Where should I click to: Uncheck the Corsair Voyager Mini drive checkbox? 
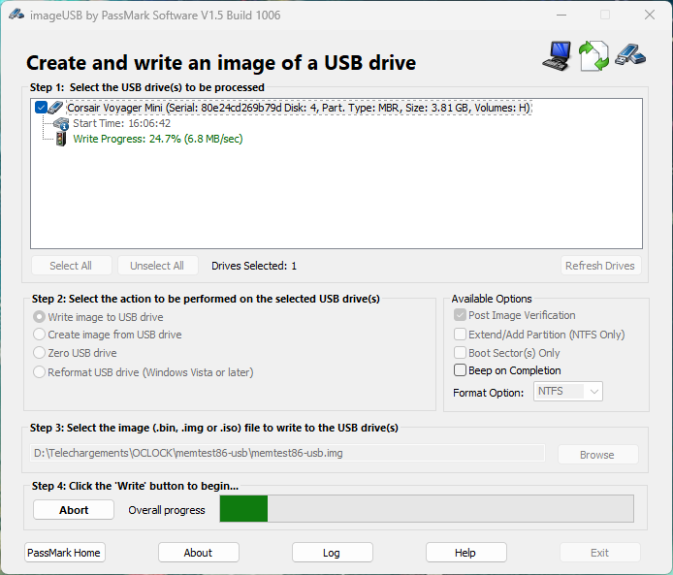tap(41, 108)
